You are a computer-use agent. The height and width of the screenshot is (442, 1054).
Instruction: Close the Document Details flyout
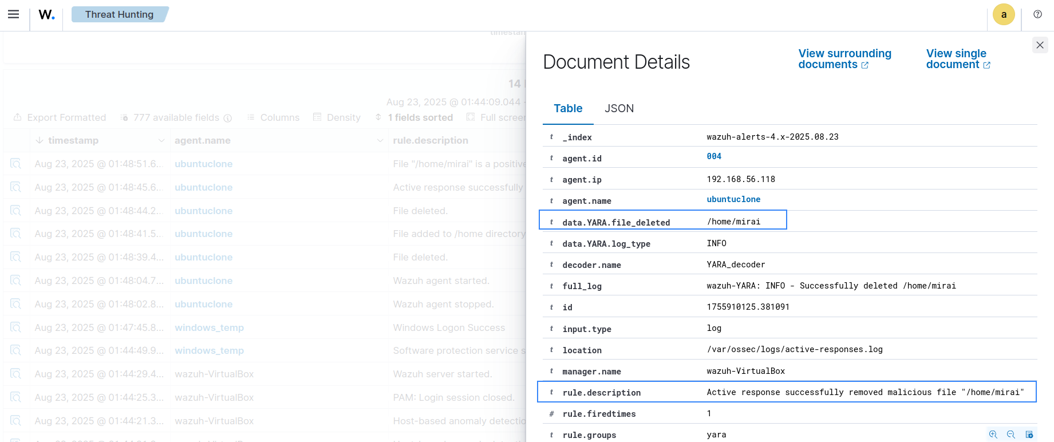point(1040,45)
